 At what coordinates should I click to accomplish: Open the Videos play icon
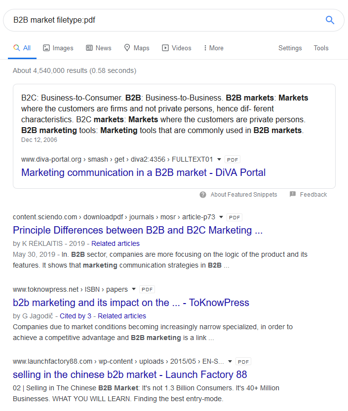(x=165, y=48)
